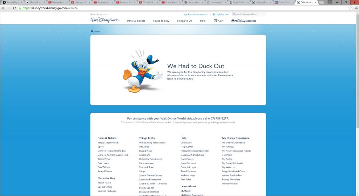
Task: Switch to the Cruise Ann... tab
Action: 171,2
